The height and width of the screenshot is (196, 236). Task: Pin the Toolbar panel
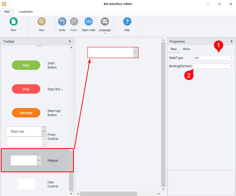point(70,42)
